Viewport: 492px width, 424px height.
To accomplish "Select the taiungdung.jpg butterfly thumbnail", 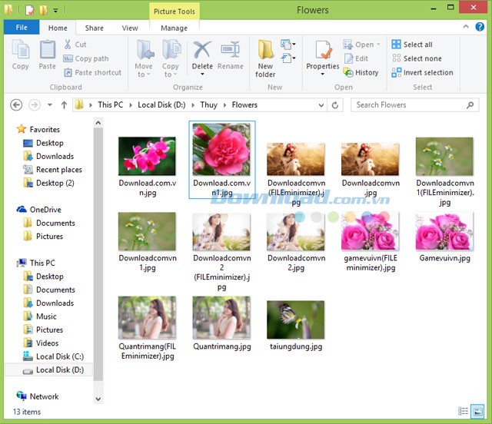I will 295,320.
